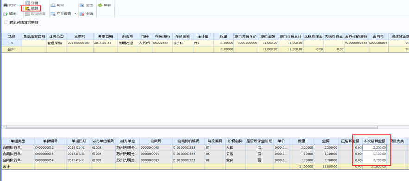
Task: Click the 对方单位 column header
Action: 127,141
